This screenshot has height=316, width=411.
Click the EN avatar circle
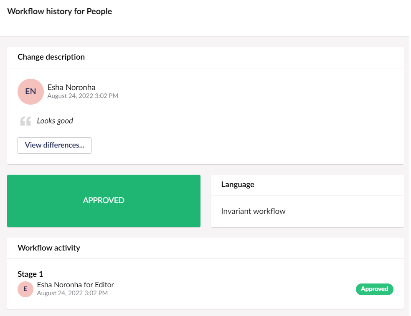(x=30, y=92)
